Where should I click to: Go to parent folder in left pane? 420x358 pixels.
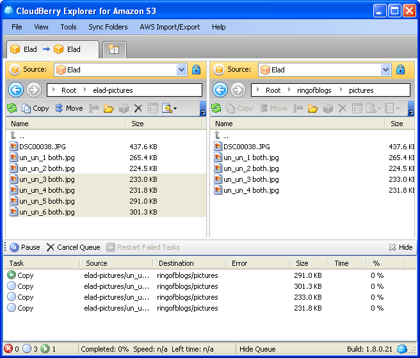point(17,135)
